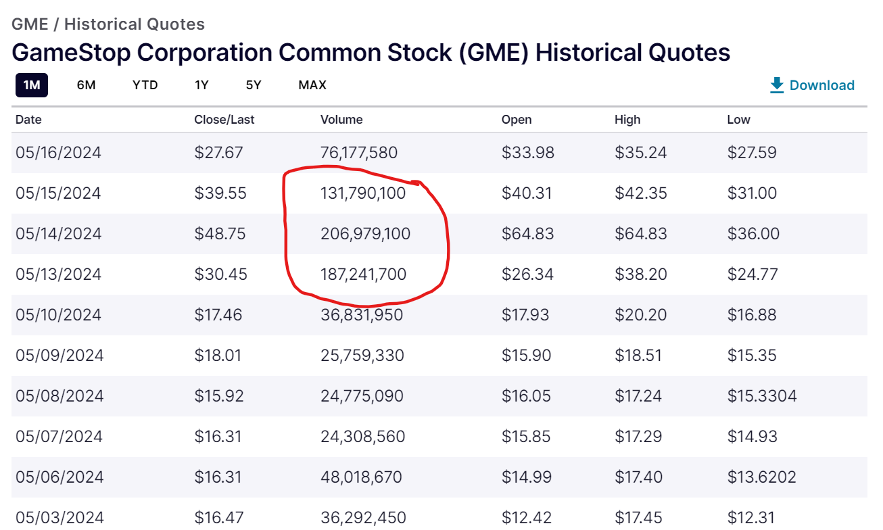Viewport: 883px width, 530px height.
Task: Click the Download arrow icon
Action: (x=777, y=85)
